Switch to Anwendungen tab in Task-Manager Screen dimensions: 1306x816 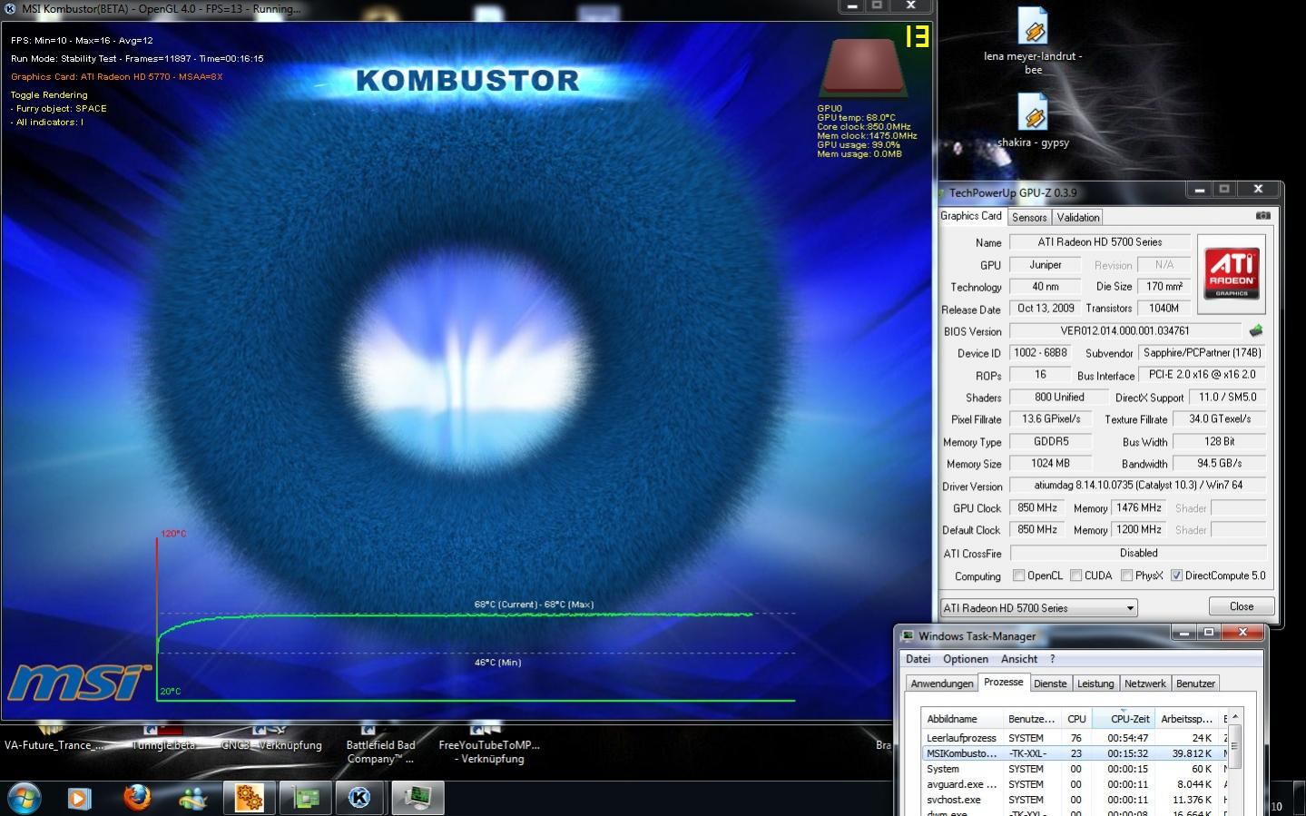942,683
